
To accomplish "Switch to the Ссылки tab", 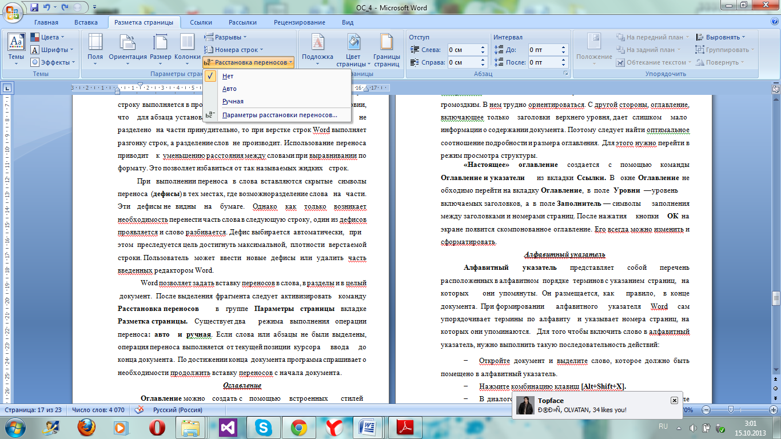I will [x=201, y=22].
